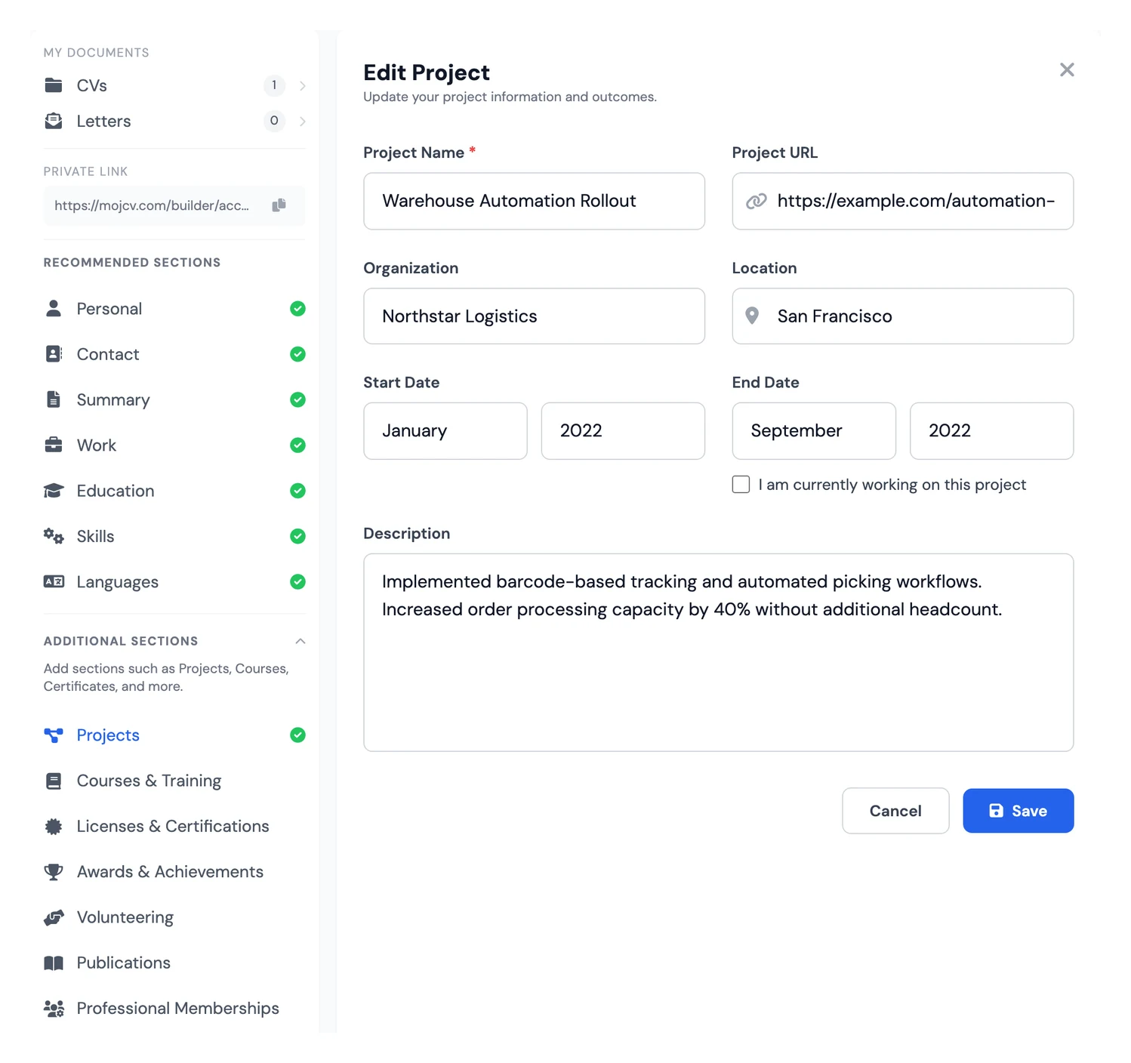Click the Summary document icon
Viewport: 1131px width, 1063px height.
point(54,399)
